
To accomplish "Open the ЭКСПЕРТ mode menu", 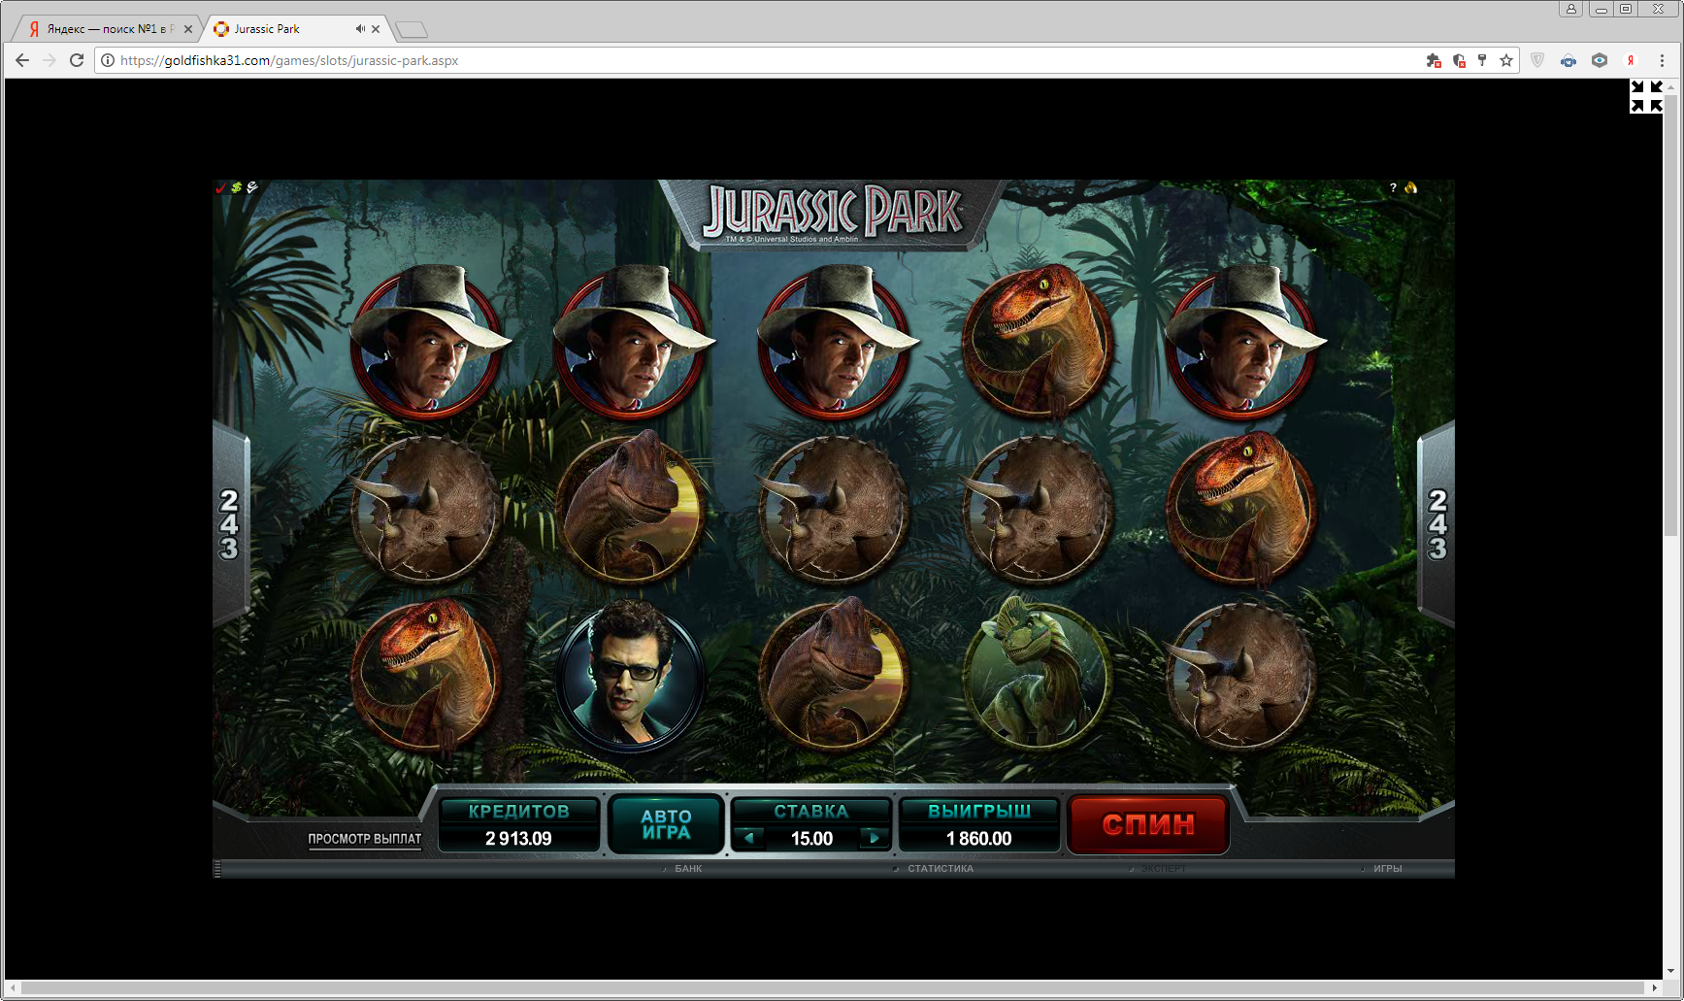I will point(1164,869).
